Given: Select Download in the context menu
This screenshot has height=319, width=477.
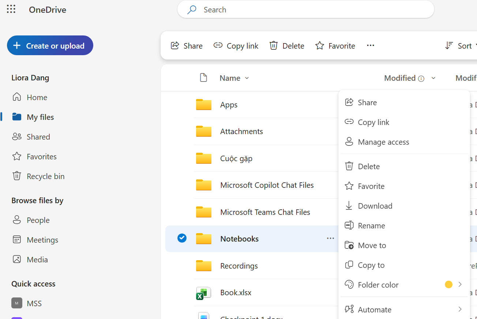Looking at the screenshot, I should click(404, 206).
